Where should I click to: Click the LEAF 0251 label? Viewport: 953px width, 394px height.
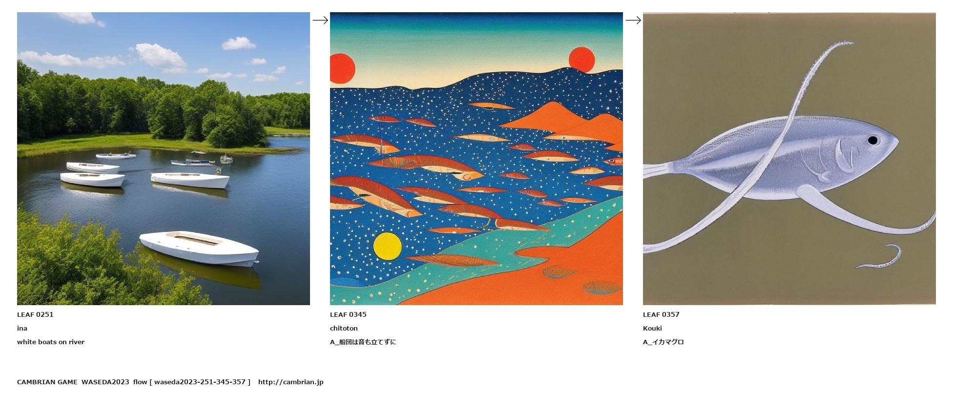click(35, 314)
